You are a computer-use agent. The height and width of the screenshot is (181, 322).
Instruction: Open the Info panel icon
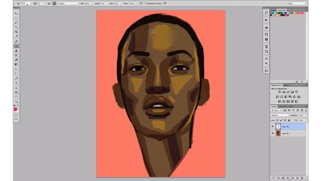click(x=266, y=39)
